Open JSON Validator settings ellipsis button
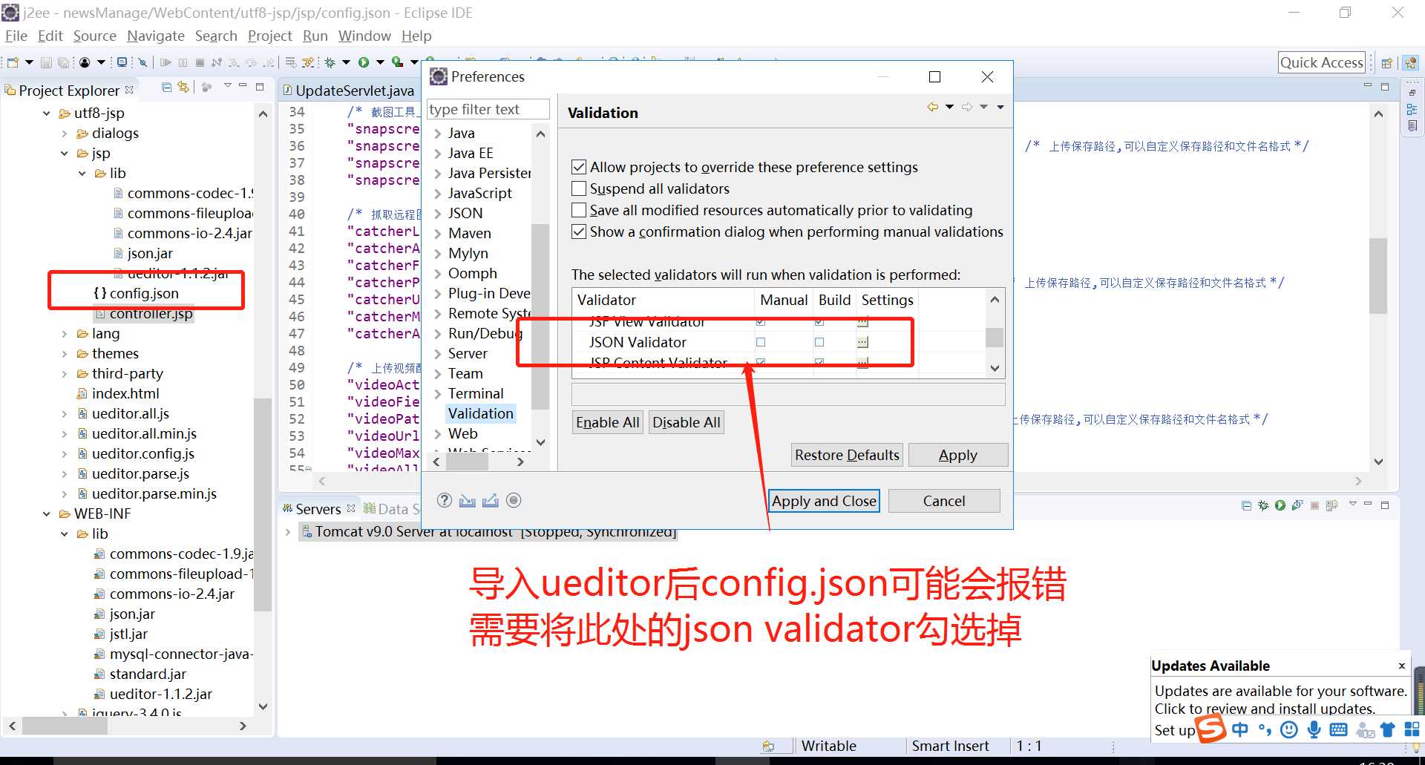The height and width of the screenshot is (765, 1425). click(862, 342)
